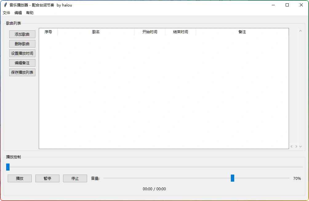Click the 设置播放时间 button
The width and height of the screenshot is (309, 201).
pos(22,53)
